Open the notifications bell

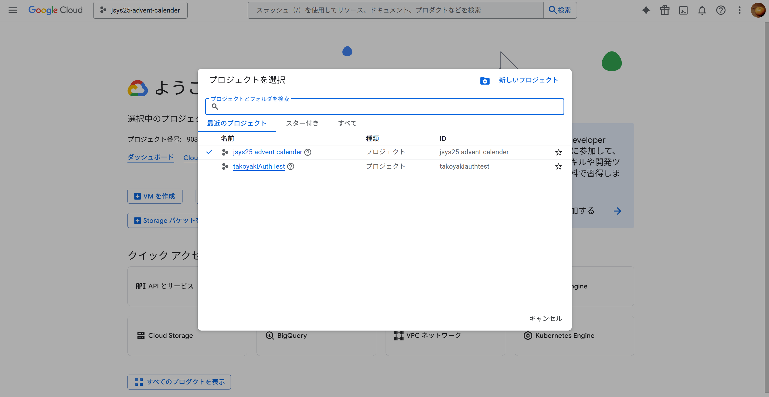tap(702, 10)
